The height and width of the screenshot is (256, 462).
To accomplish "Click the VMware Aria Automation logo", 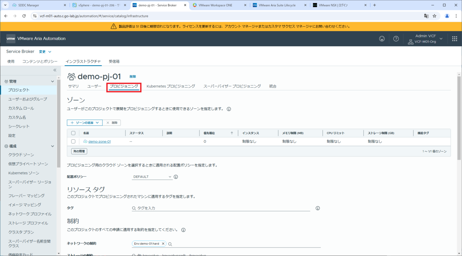I will point(11,39).
